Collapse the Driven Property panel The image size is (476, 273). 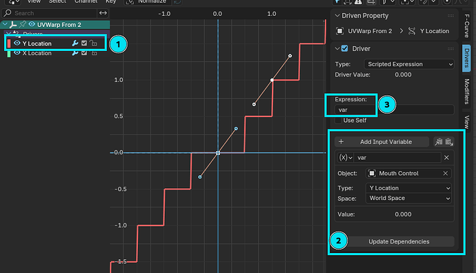coord(337,15)
